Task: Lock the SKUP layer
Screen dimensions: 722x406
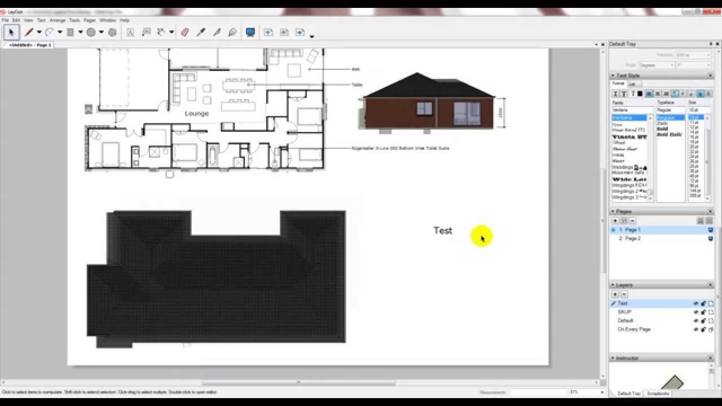Action: (703, 312)
